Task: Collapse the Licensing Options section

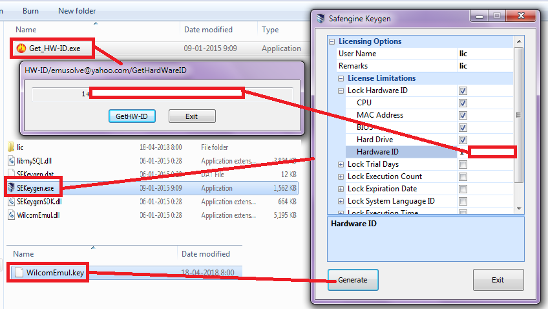Action: pyautogui.click(x=332, y=41)
